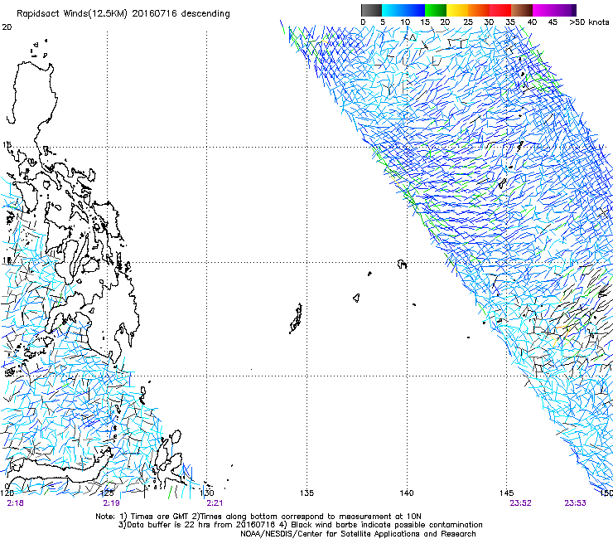Click the purple time label '2:18'
This screenshot has width=613, height=539.
pos(15,503)
